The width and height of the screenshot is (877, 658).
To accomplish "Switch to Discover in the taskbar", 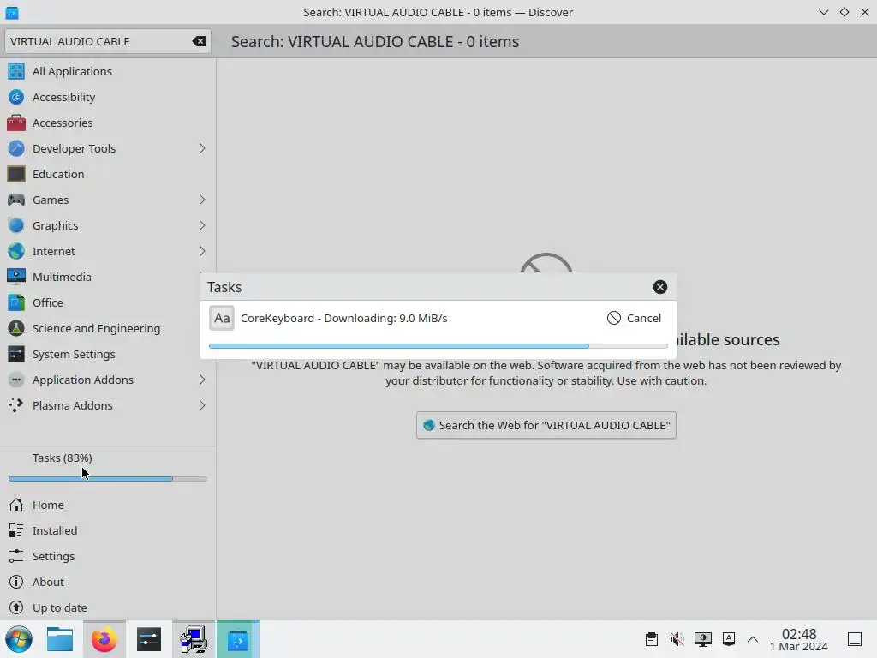I will (x=238, y=639).
